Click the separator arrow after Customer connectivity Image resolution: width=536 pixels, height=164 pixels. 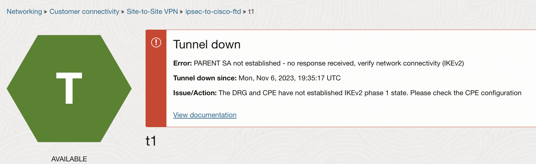(122, 12)
